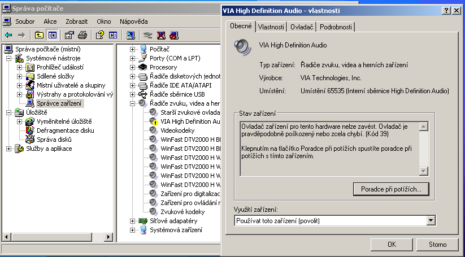465x257 pixels.
Task: Select Zařízení pro ovládání device row
Action: (190, 203)
